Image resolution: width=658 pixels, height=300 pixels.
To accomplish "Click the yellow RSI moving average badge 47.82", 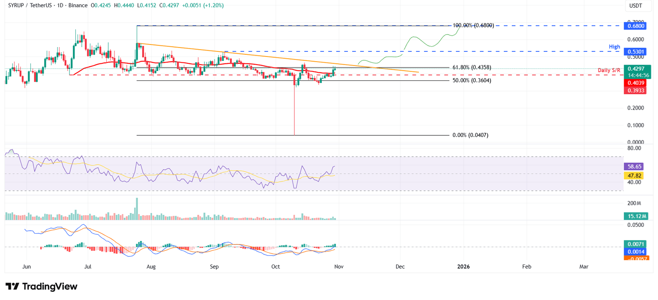I will click(634, 175).
